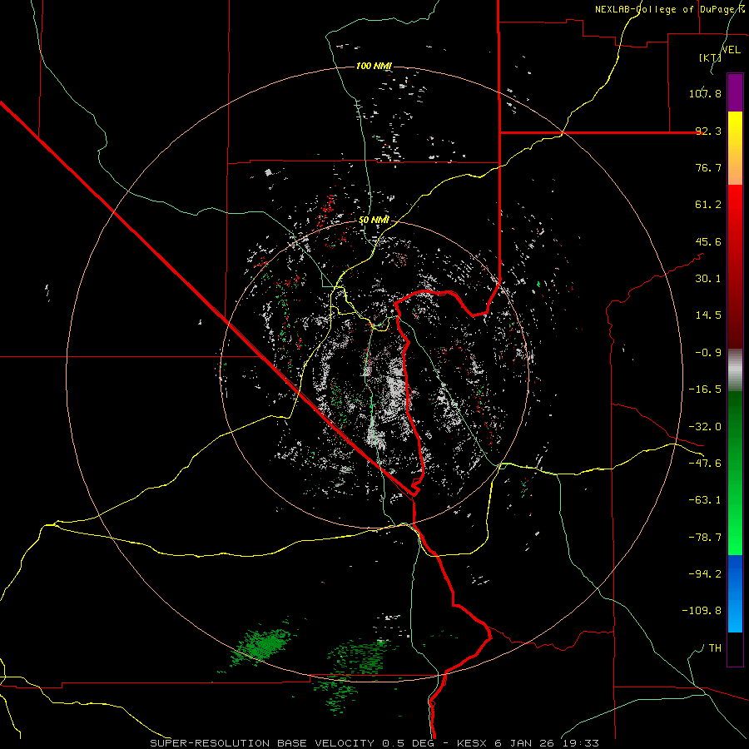Select the -63.1 value on the velocity scale
This screenshot has height=749, width=749.
tap(705, 500)
